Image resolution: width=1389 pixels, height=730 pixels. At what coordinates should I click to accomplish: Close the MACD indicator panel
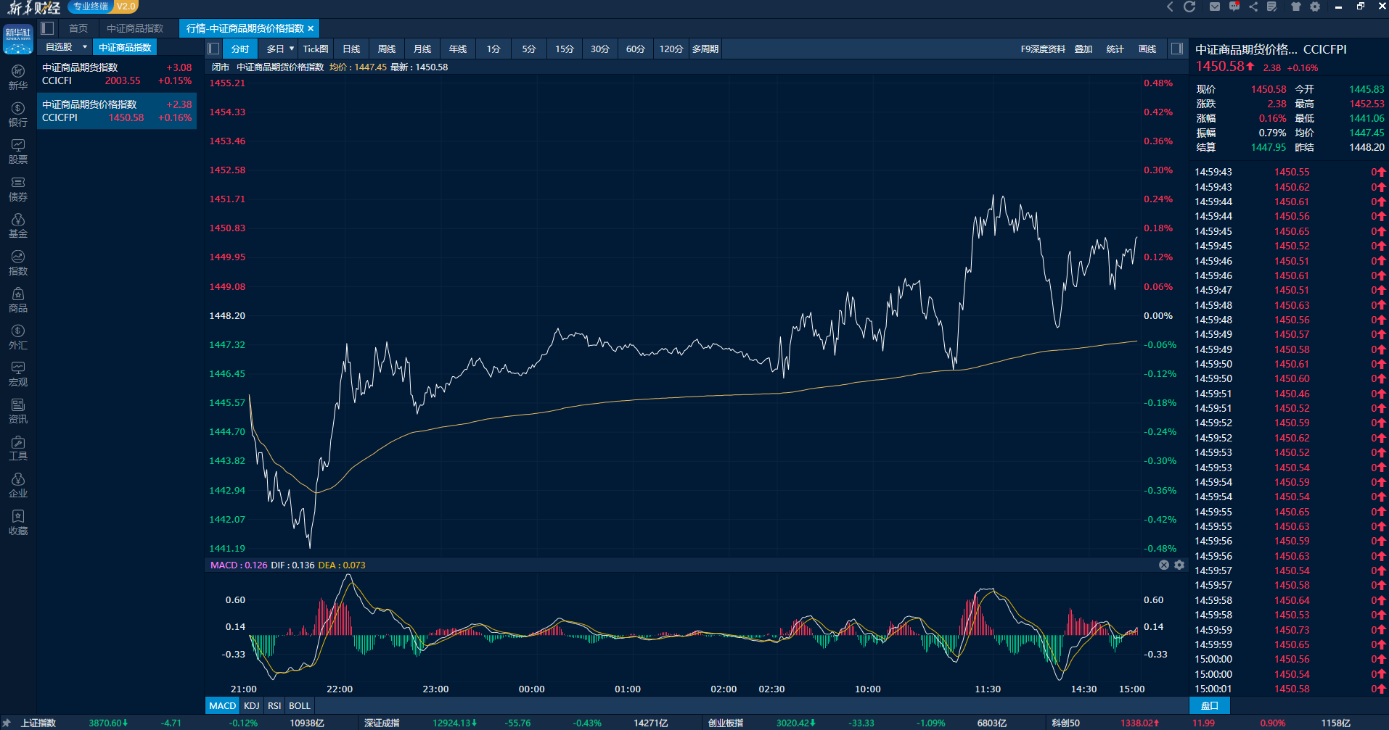pyautogui.click(x=1164, y=565)
